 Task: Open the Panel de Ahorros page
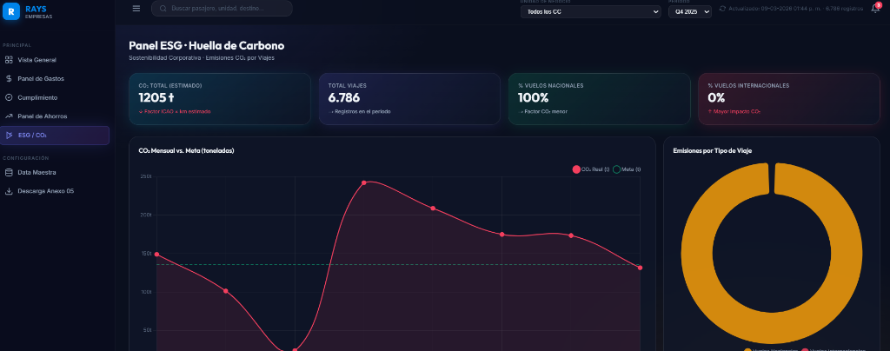coord(42,116)
